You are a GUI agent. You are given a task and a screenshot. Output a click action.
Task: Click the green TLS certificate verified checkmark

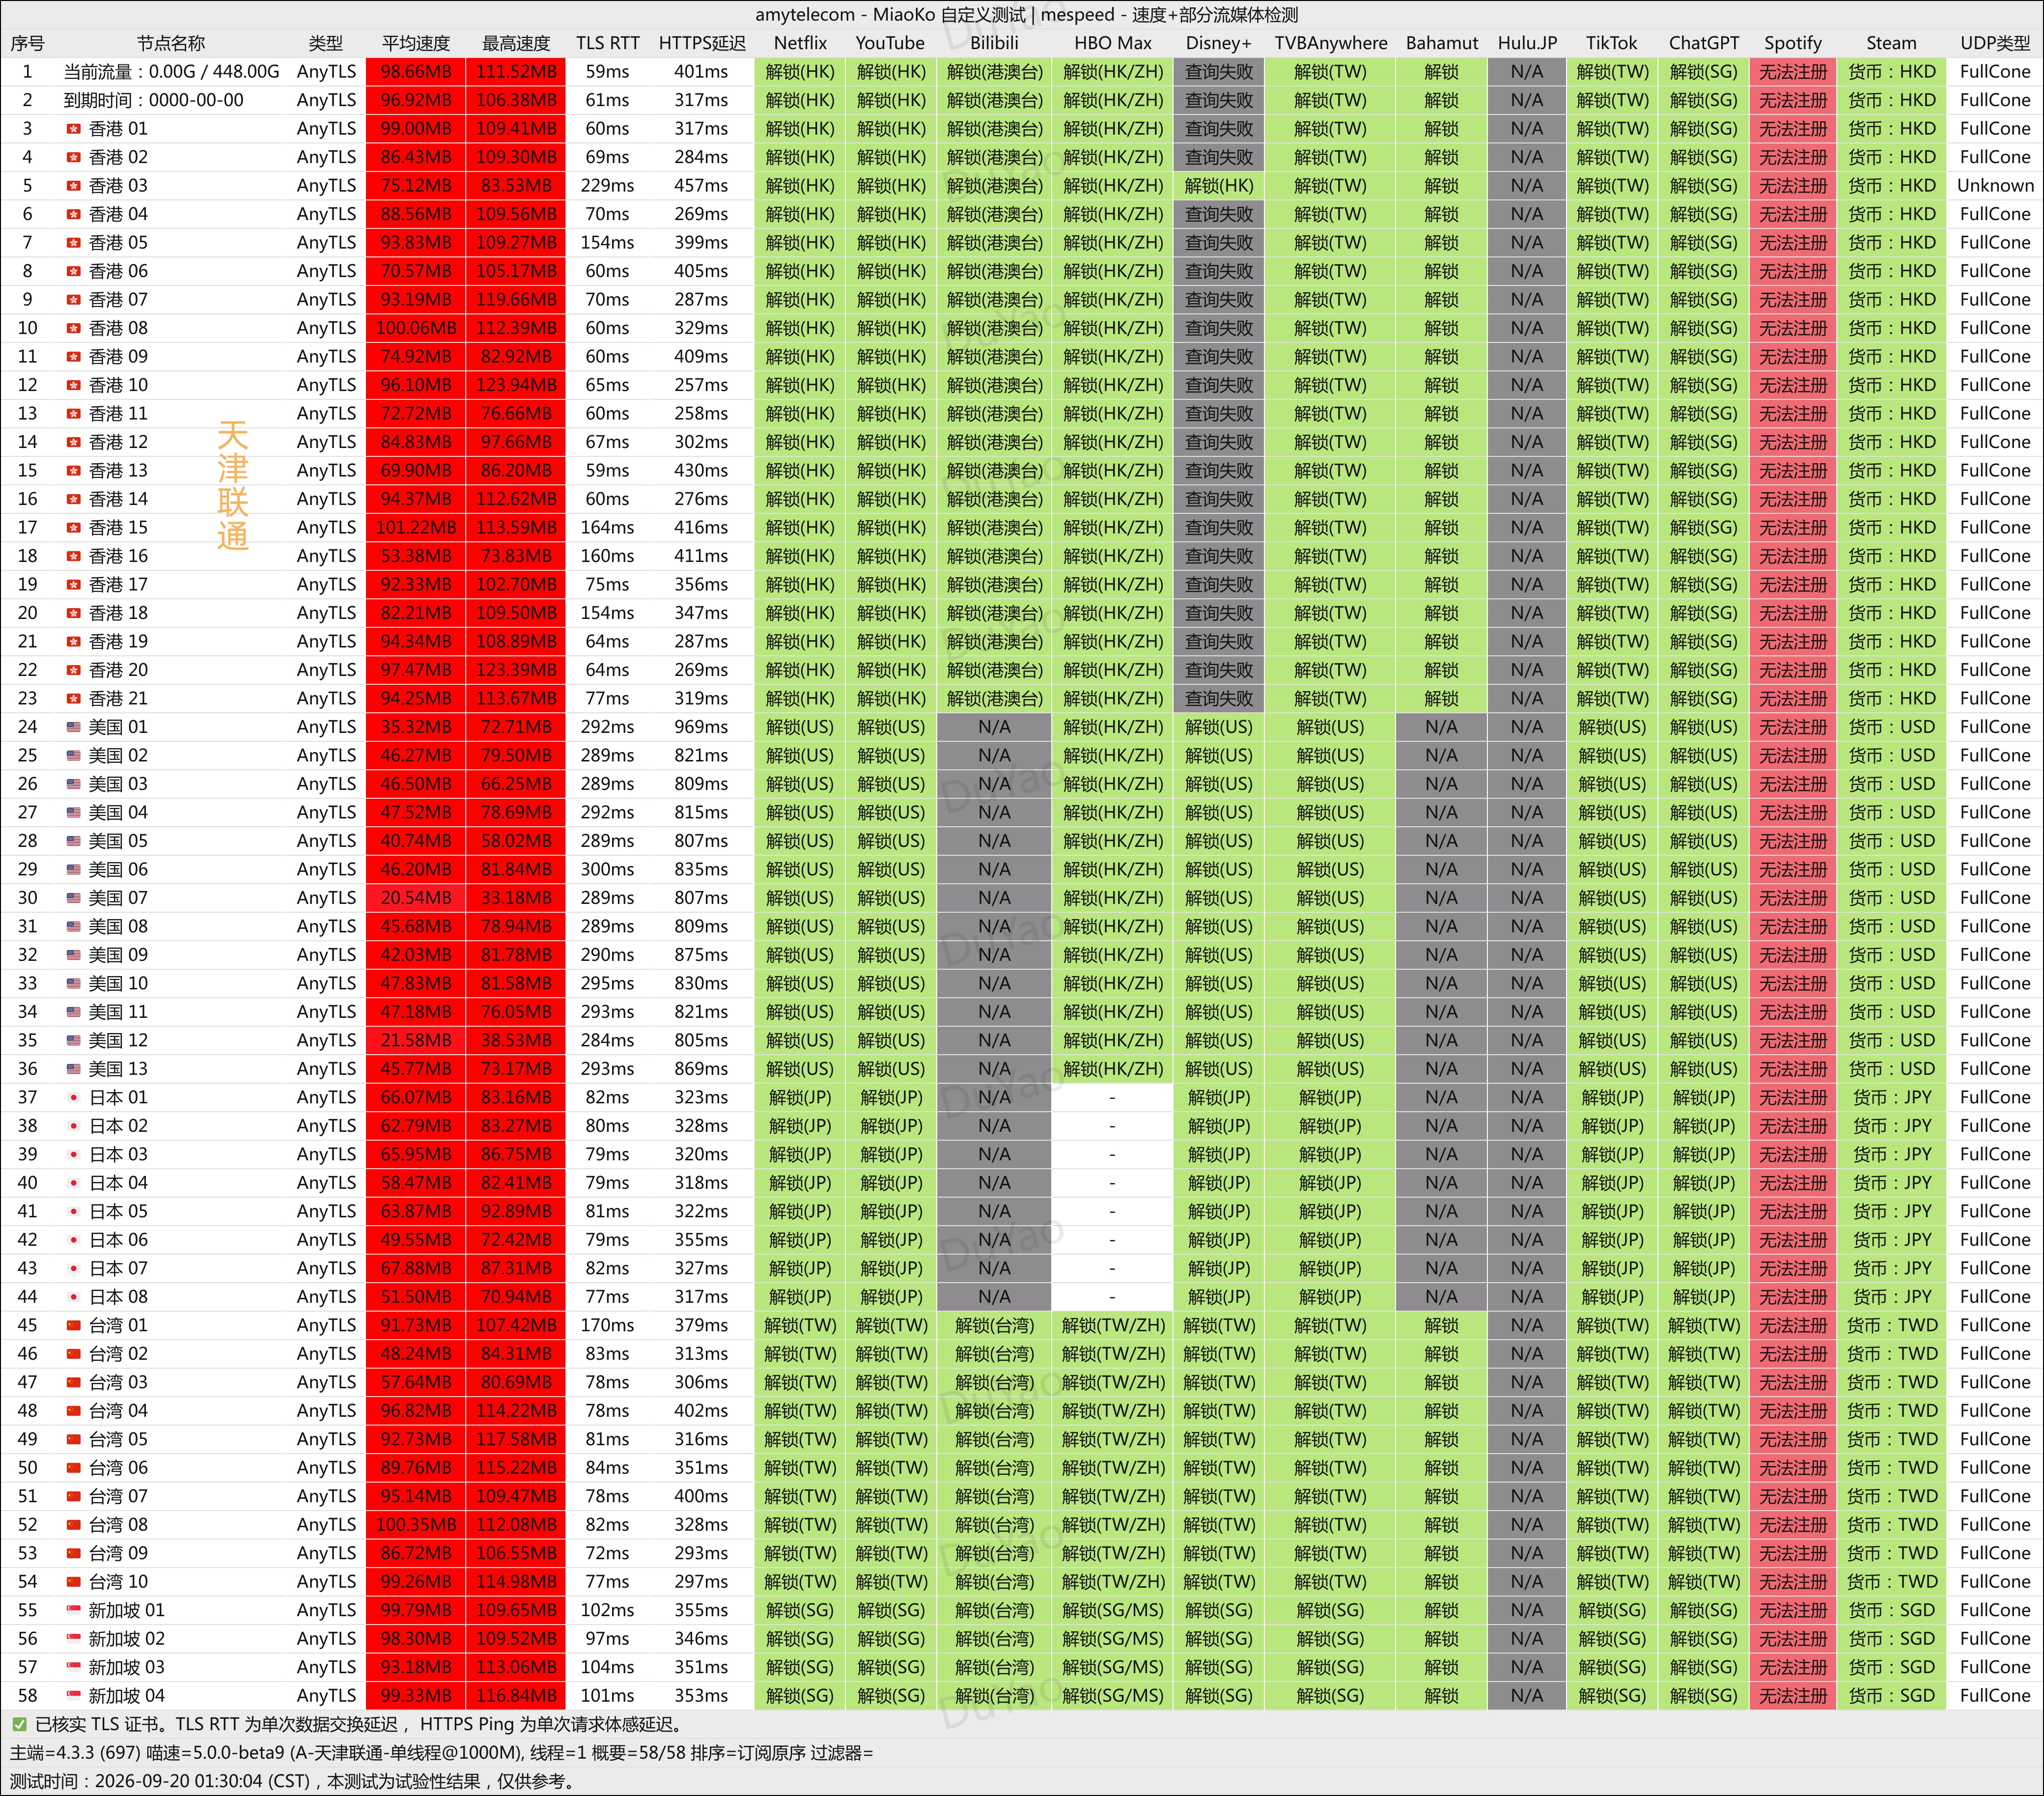click(19, 1724)
